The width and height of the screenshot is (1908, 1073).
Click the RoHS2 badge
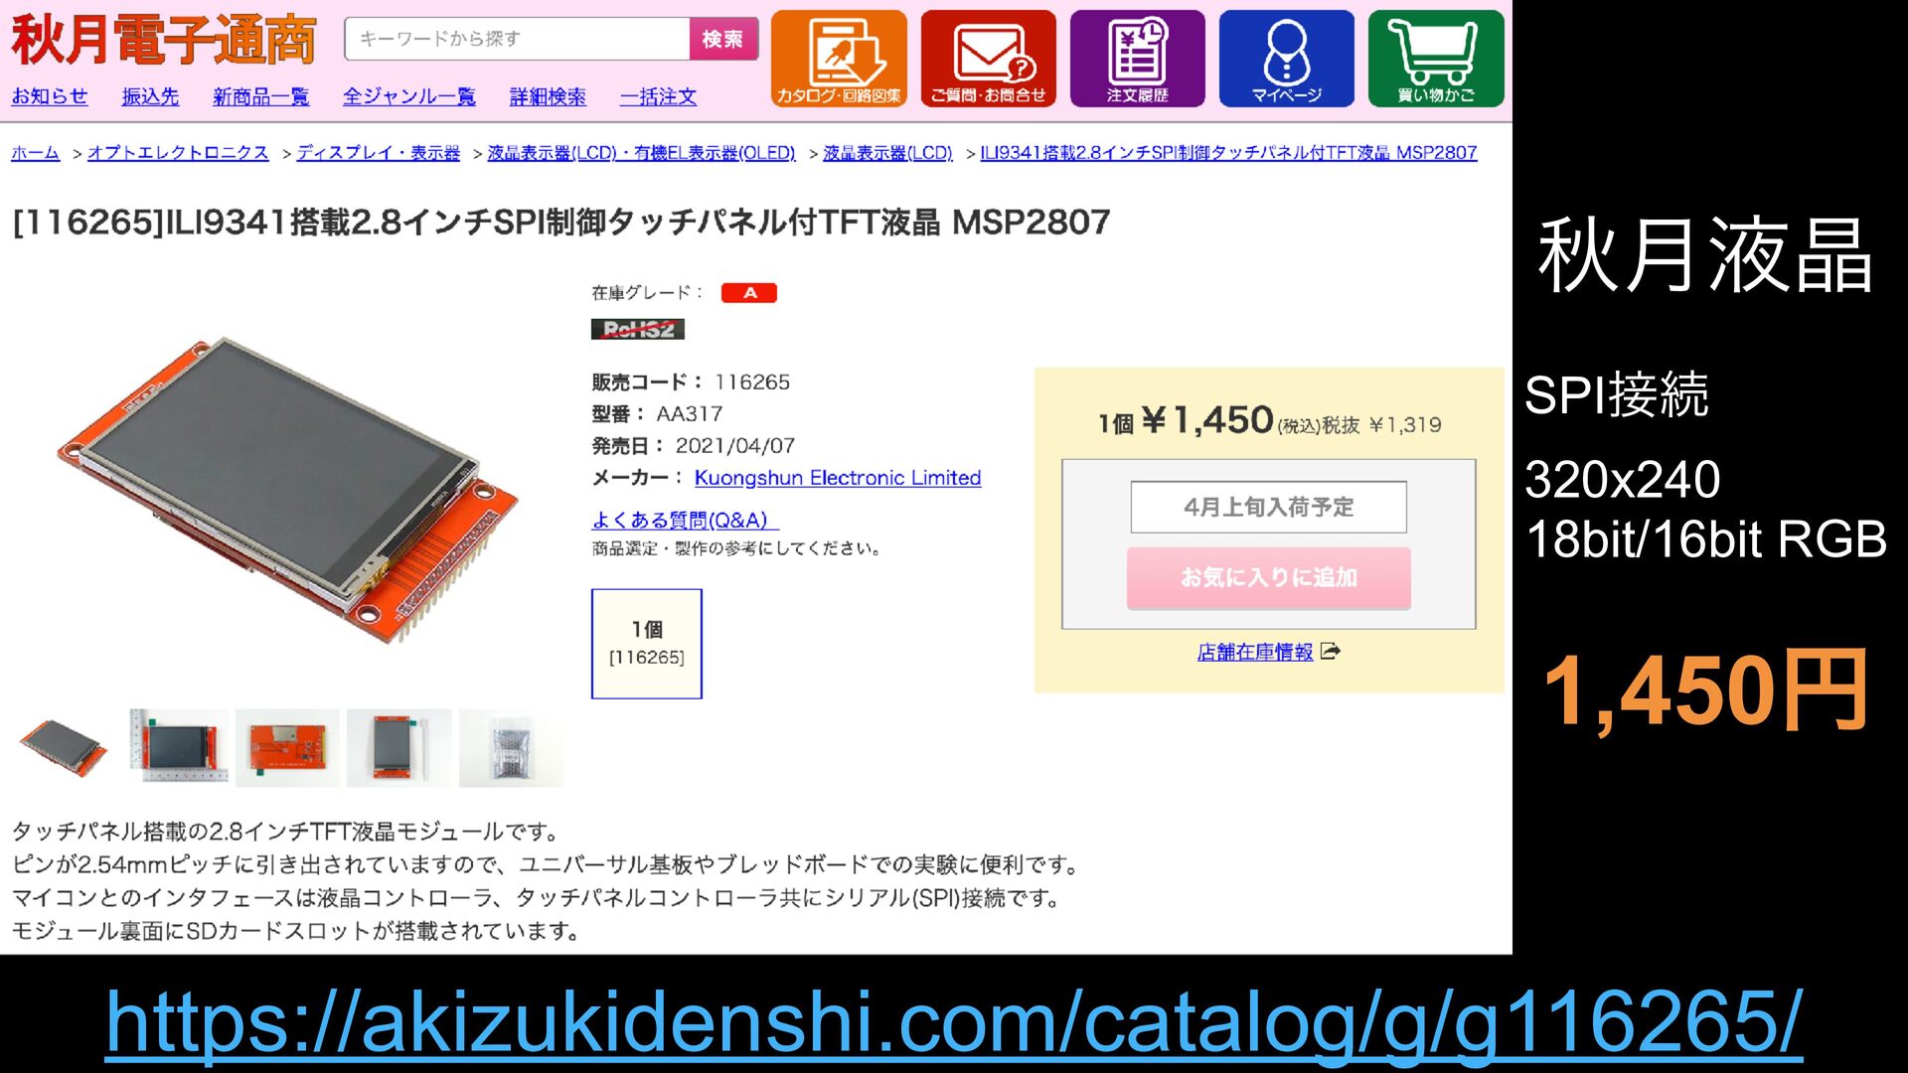point(638,329)
